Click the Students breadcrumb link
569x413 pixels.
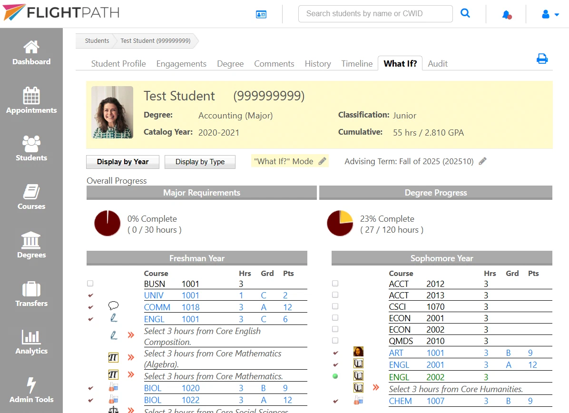[x=97, y=40]
